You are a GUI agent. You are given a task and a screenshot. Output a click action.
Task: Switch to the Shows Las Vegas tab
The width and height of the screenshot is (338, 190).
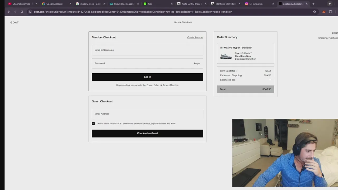point(124,4)
